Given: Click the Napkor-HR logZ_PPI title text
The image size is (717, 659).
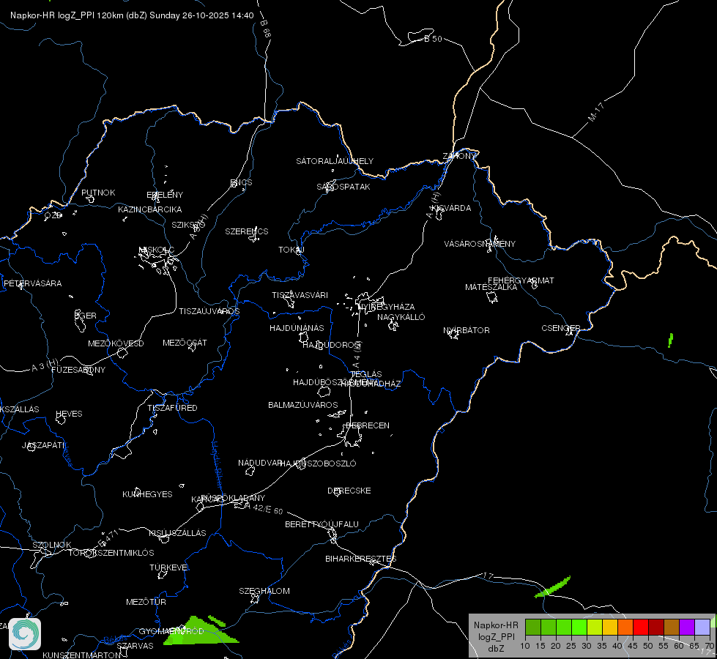Looking at the screenshot, I should tap(52, 15).
